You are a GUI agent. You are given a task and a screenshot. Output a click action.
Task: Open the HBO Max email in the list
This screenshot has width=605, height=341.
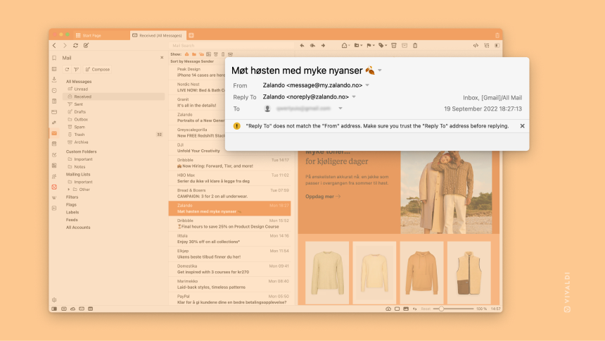pos(229,178)
